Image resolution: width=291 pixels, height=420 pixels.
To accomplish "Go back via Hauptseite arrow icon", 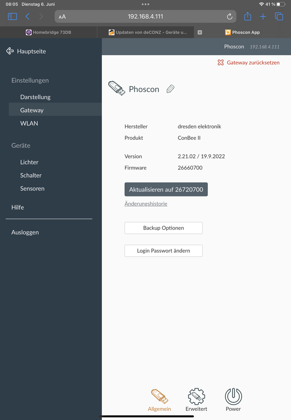I will pos(10,51).
